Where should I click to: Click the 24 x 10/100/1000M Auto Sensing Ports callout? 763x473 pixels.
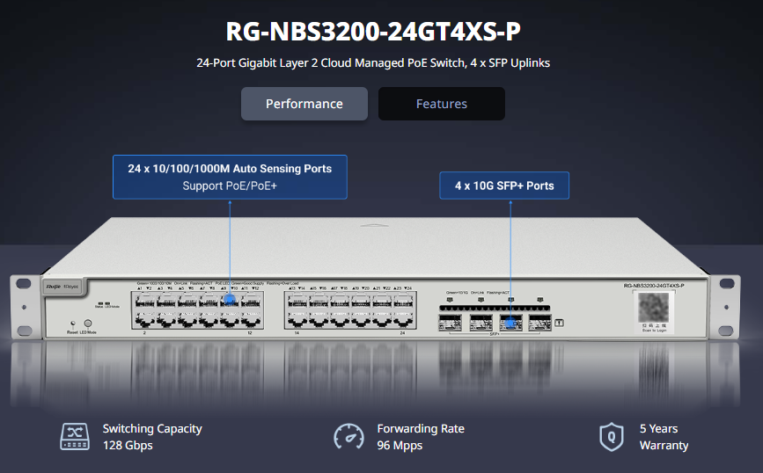click(230, 177)
